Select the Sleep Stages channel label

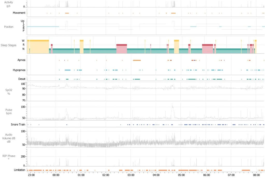[x=9, y=45]
